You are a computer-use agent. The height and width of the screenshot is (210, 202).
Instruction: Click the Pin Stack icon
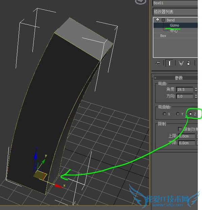click(158, 63)
